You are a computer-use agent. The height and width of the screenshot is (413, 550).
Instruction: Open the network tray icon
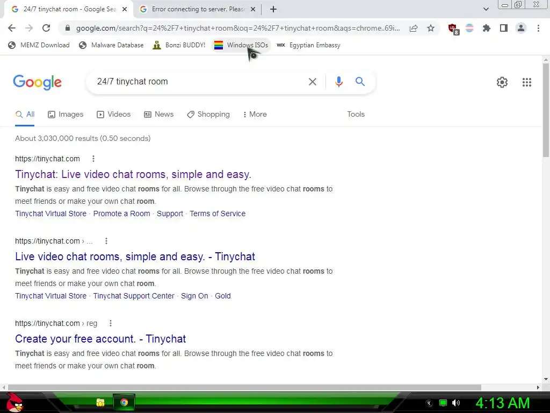[443, 403]
